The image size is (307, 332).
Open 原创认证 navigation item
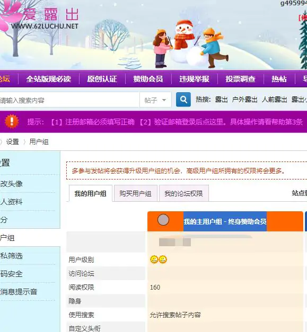tap(102, 79)
